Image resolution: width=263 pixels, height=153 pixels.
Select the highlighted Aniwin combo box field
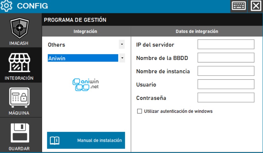pos(83,58)
